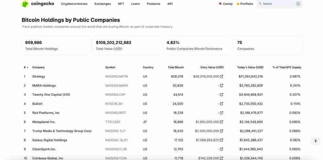The height and width of the screenshot is (160, 323).
Task: Click the Twenty One Capital (XXI) row
Action: (x=51, y=95)
